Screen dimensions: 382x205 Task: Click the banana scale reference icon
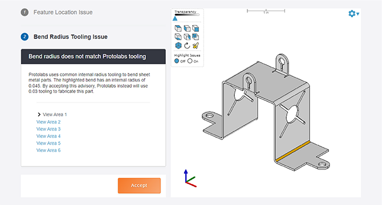(x=196, y=46)
